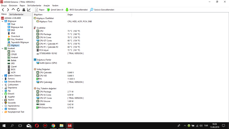Image resolution: width=229 pixels, height=129 pixels.
Task: Open the Rapor menu
Action: (x=22, y=6)
